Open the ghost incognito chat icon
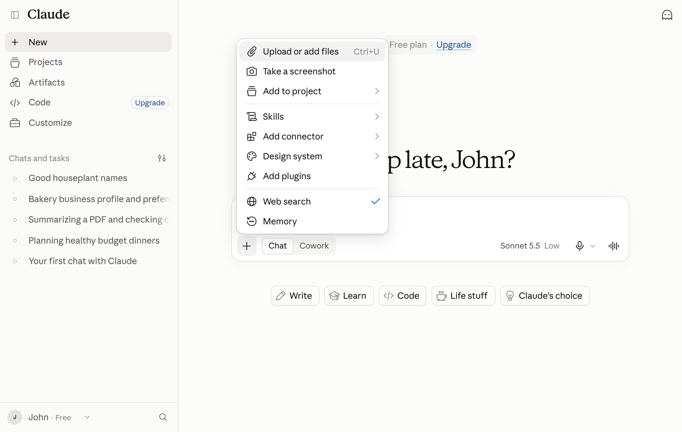682x432 pixels. click(x=667, y=15)
